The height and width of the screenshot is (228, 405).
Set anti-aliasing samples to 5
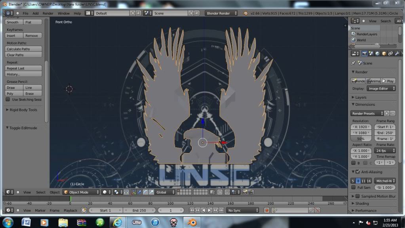tap(353, 181)
